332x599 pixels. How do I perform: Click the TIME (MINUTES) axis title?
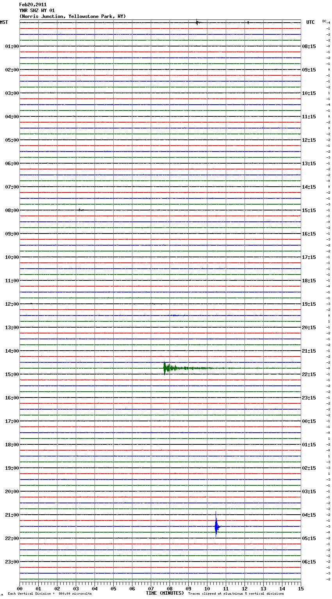coord(165,593)
